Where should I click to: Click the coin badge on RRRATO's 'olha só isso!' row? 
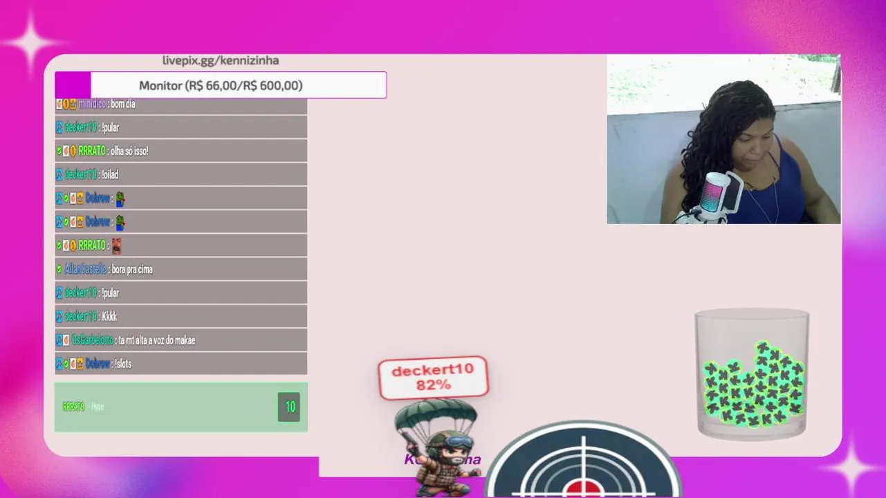coord(73,151)
